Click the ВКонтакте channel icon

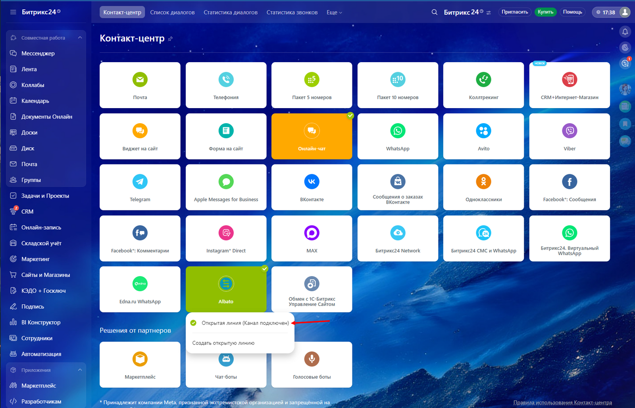312,182
